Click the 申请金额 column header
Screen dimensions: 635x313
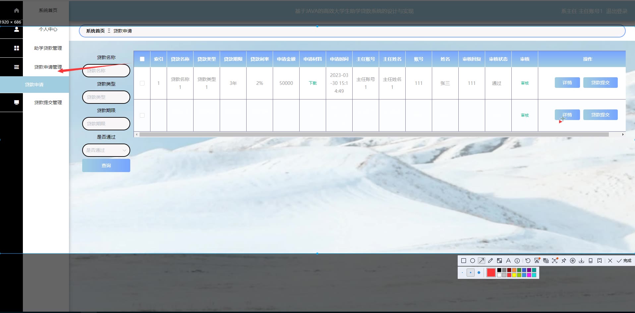click(x=286, y=59)
